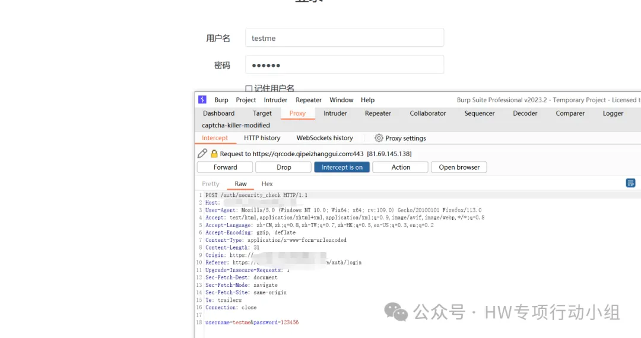Viewport: 641px width, 338px height.
Task: Click the request URL qrcode.qipeizhanggui.com:443 text
Action: (308, 154)
